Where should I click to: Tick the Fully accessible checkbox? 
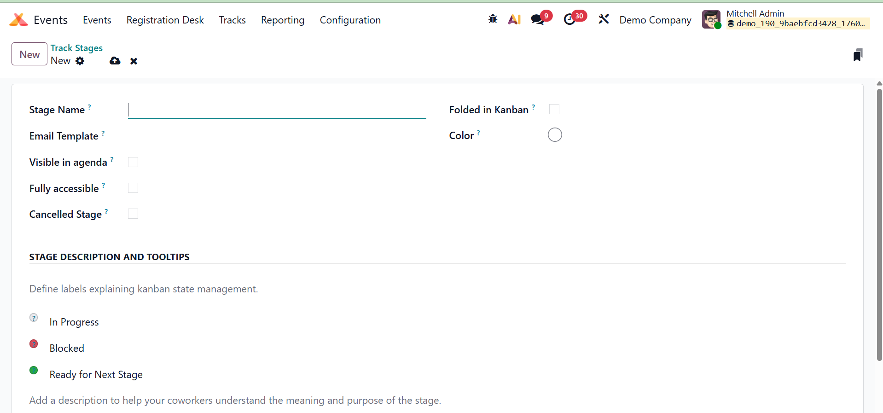[133, 188]
